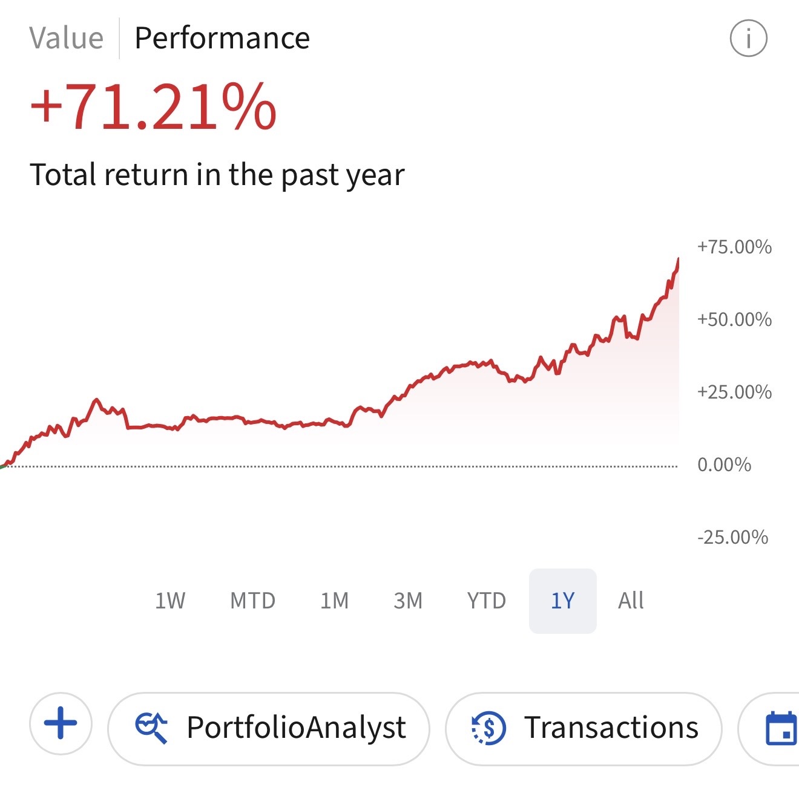Click the PortfolioAnalyst magnifier chart icon
Viewport: 799px width, 805px height.
point(151,727)
